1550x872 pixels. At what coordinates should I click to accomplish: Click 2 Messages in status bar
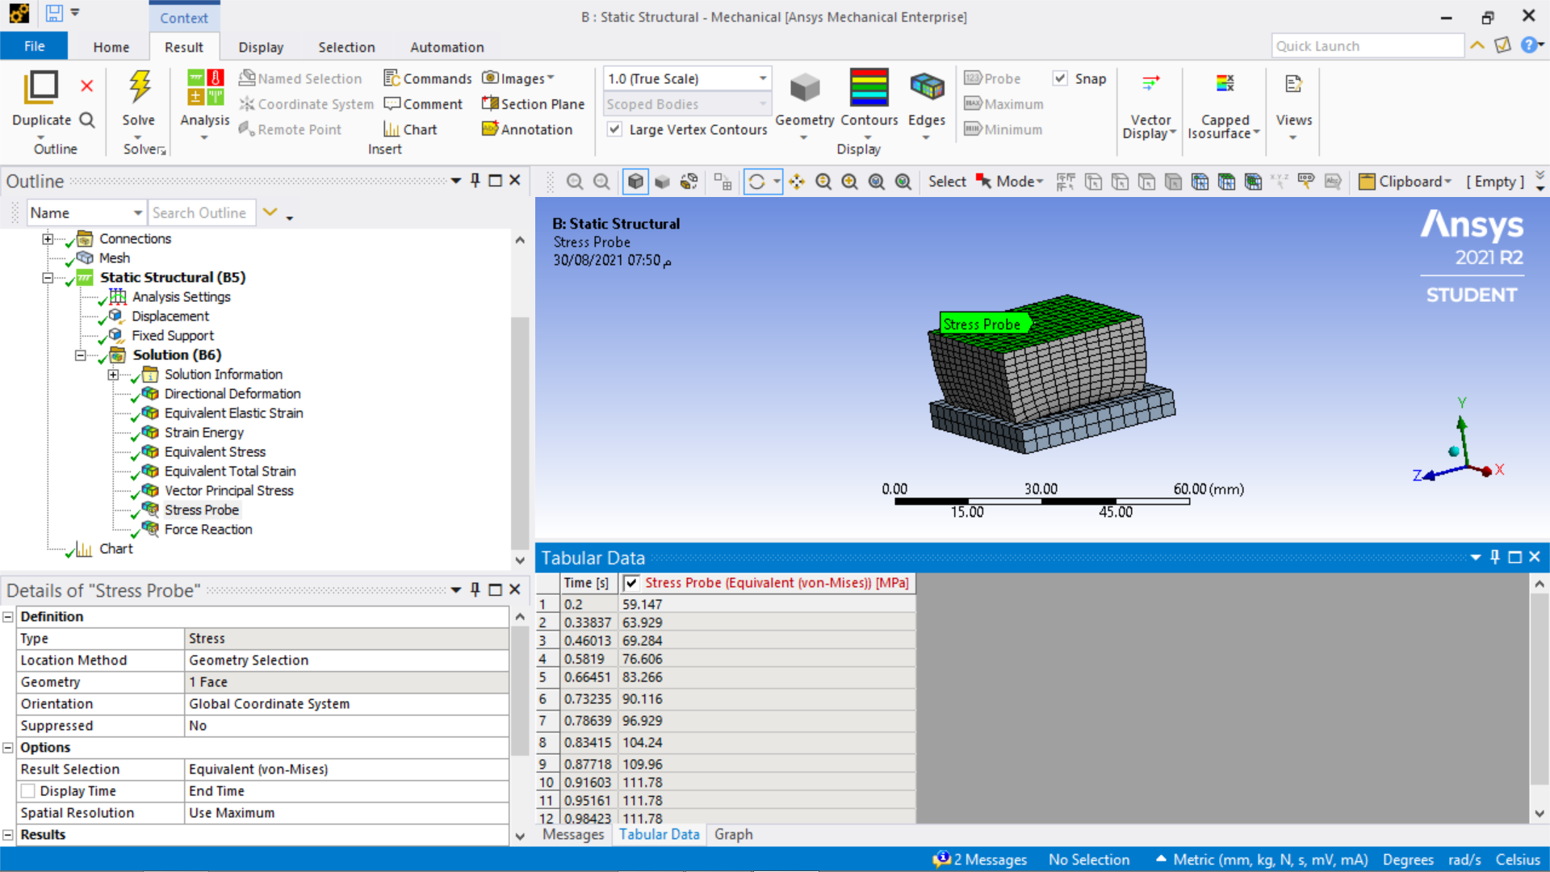click(981, 860)
